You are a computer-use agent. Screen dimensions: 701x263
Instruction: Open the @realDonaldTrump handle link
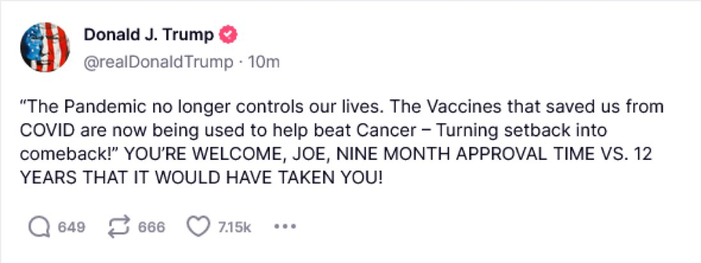pos(157,62)
